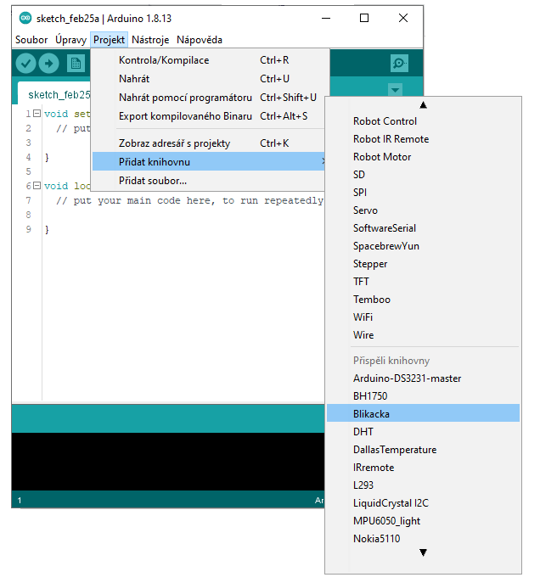Choose Kontrola/Kompilace menu entry
The width and height of the screenshot is (540, 583).
point(210,60)
